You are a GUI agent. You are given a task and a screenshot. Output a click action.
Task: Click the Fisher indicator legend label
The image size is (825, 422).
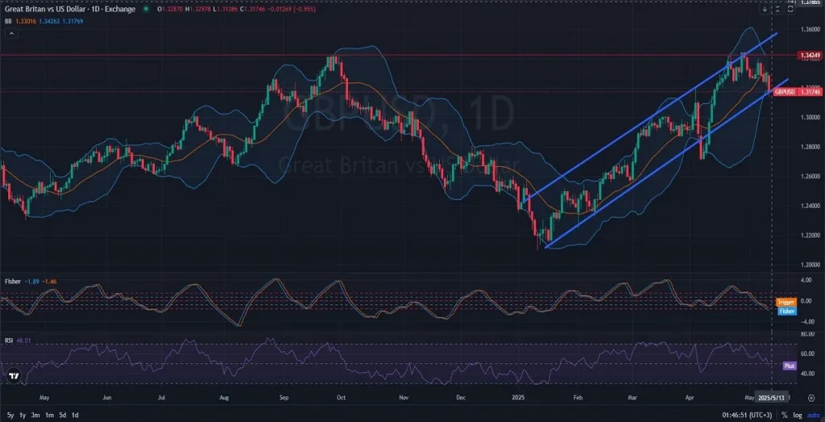[13, 282]
